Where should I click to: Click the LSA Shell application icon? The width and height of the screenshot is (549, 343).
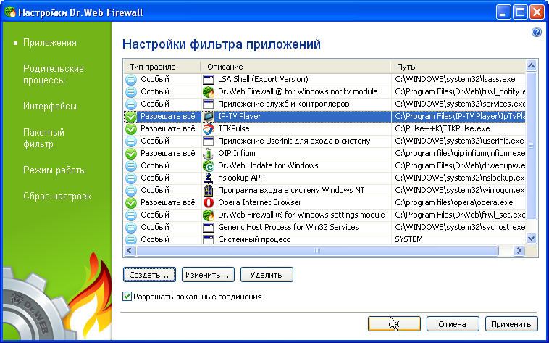[209, 79]
